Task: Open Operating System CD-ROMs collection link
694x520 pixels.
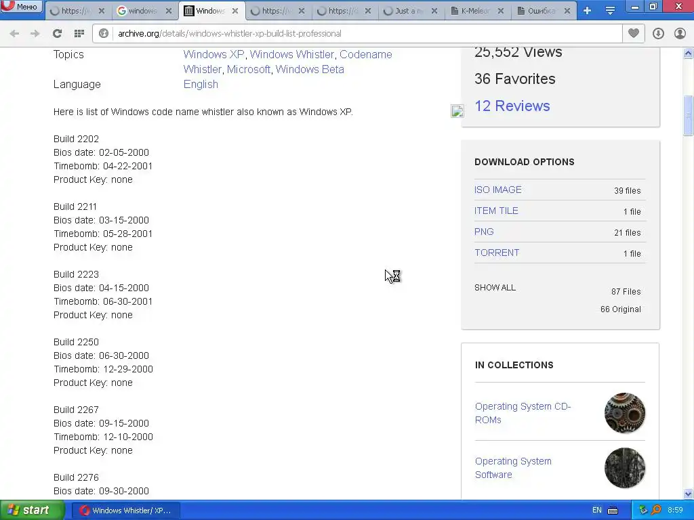Action: pos(523,413)
